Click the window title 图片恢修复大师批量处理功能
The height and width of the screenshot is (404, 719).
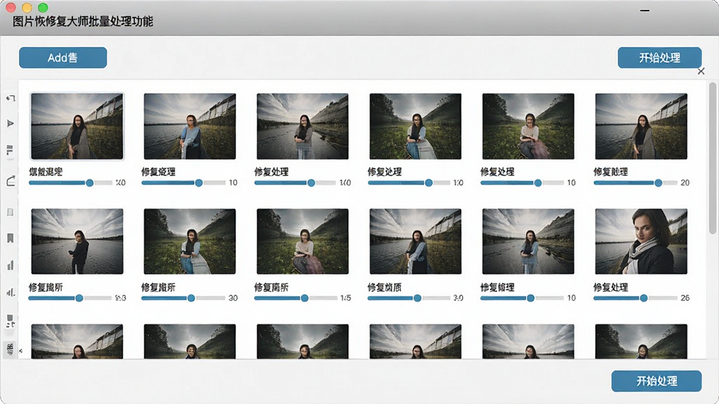point(83,21)
